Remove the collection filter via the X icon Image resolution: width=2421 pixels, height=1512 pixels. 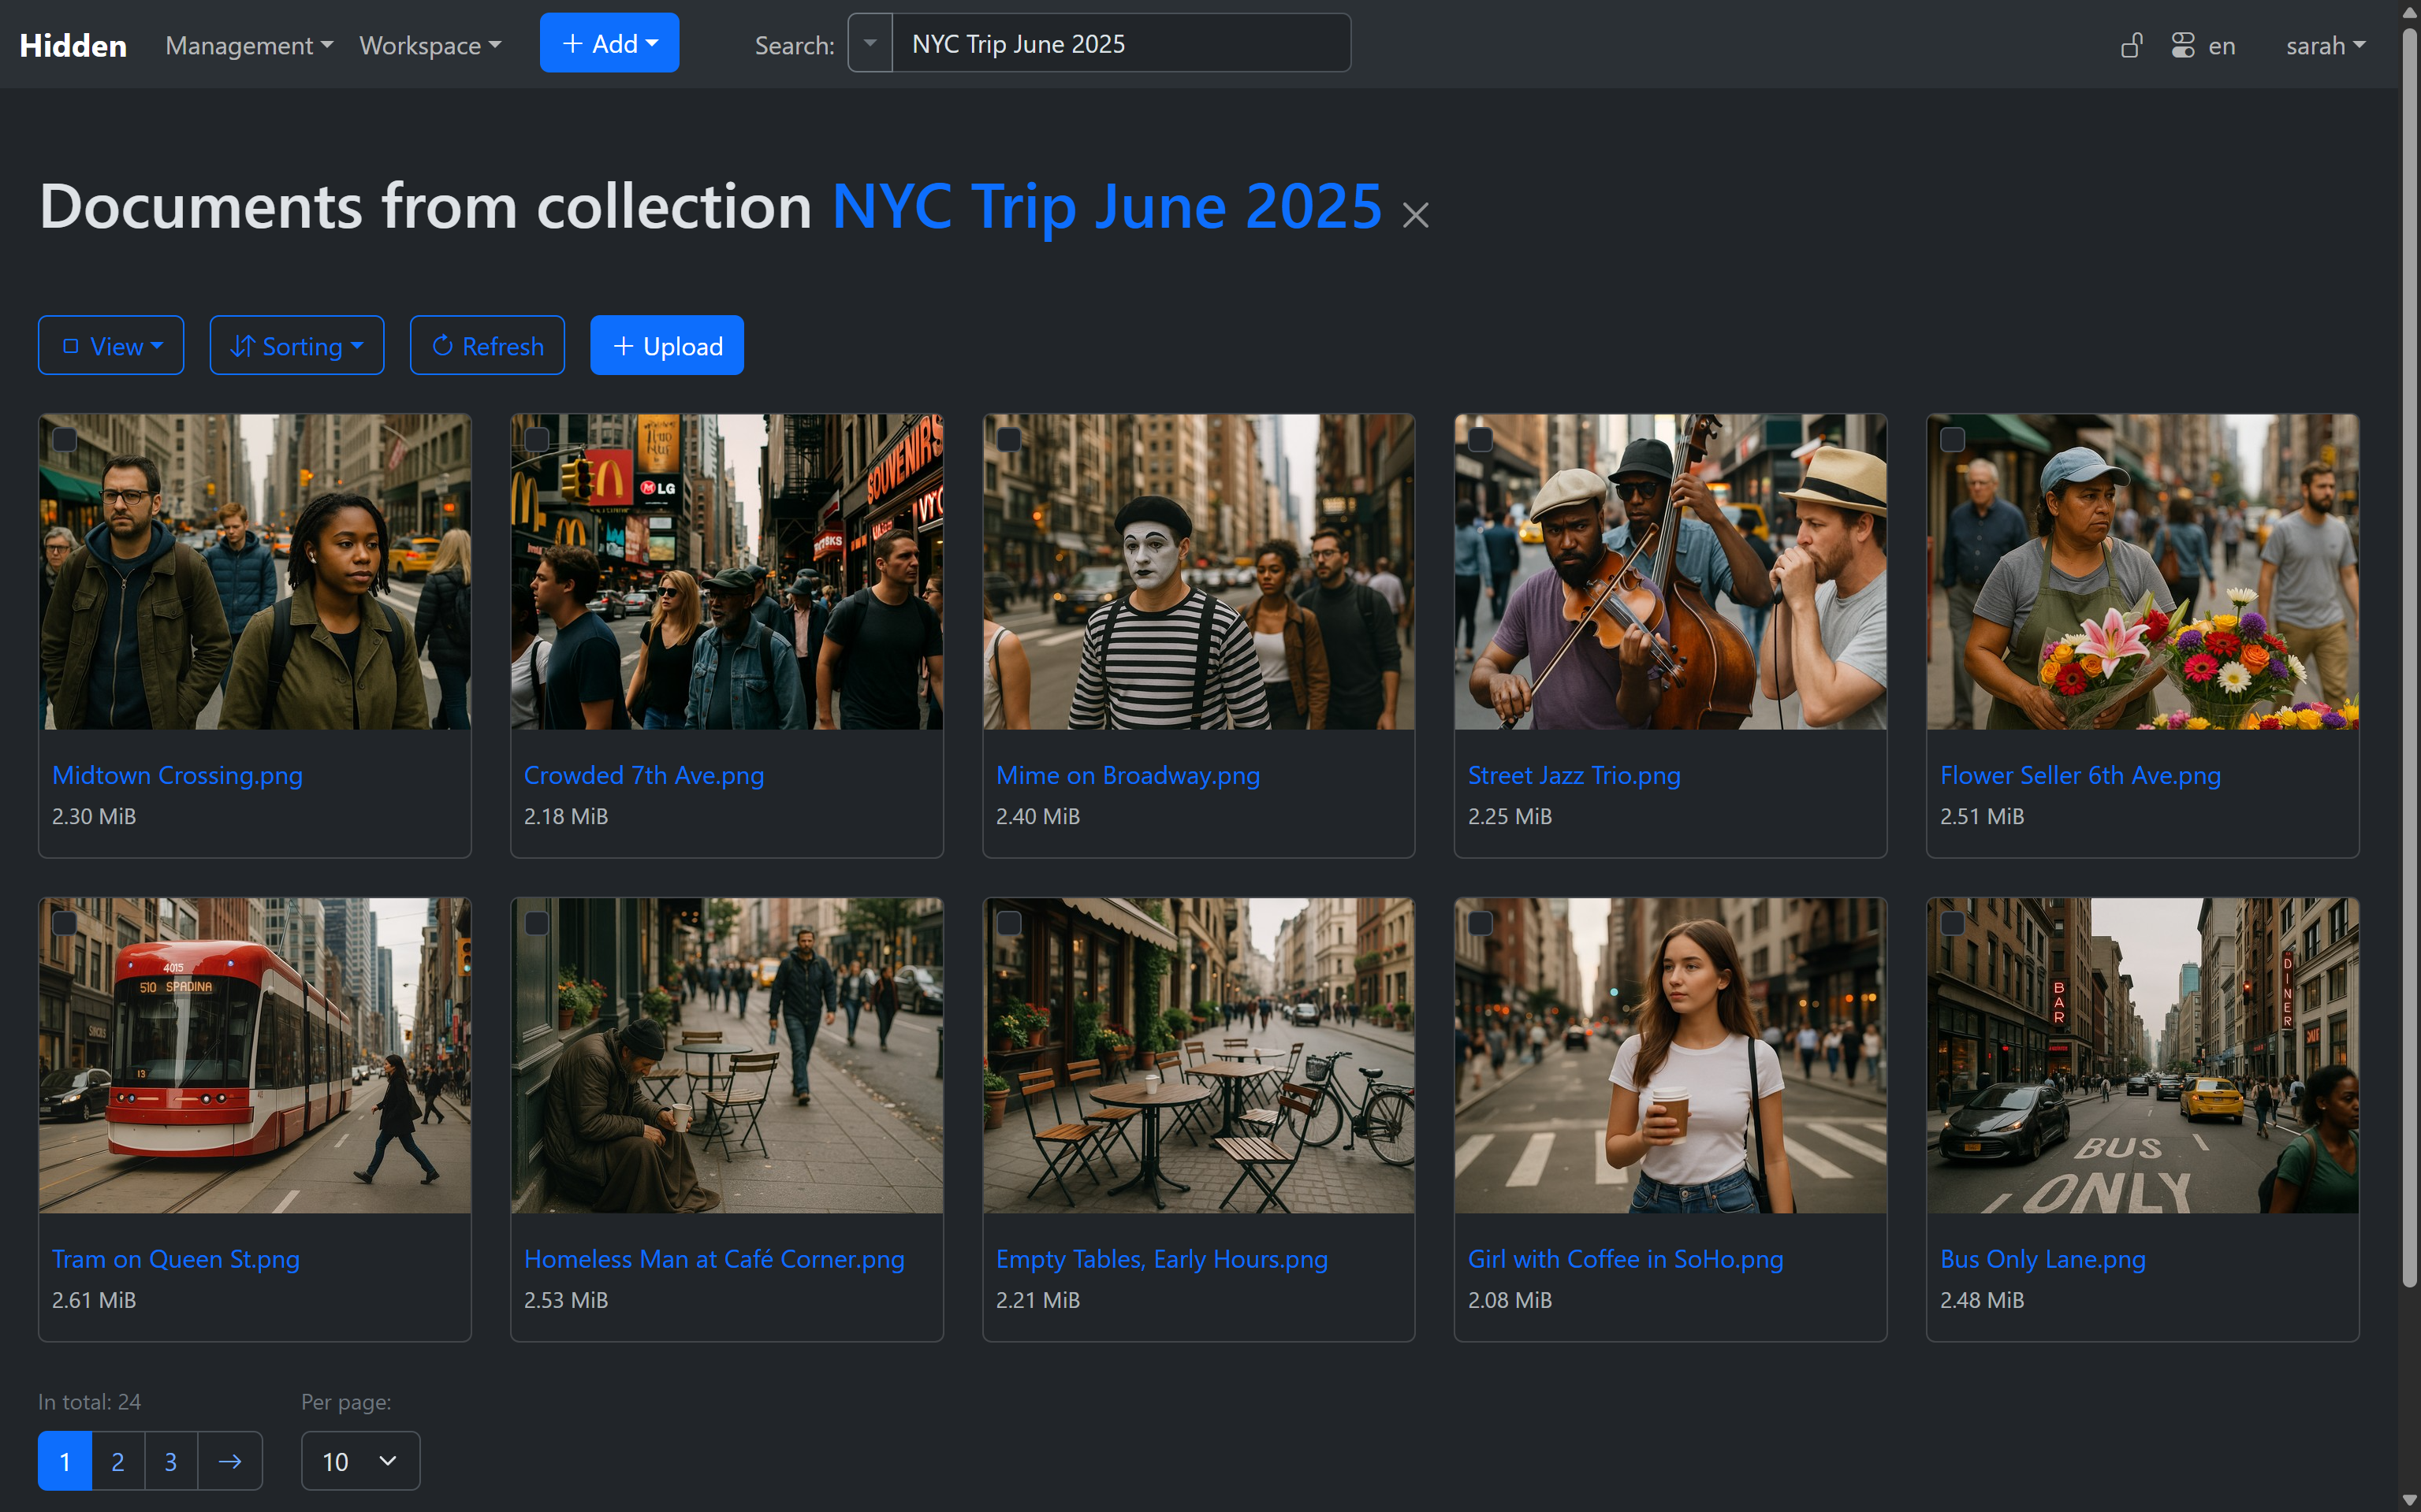pos(1414,214)
